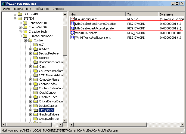
Task: Expand the ControlSet001 key
Action: pos(20,23)
